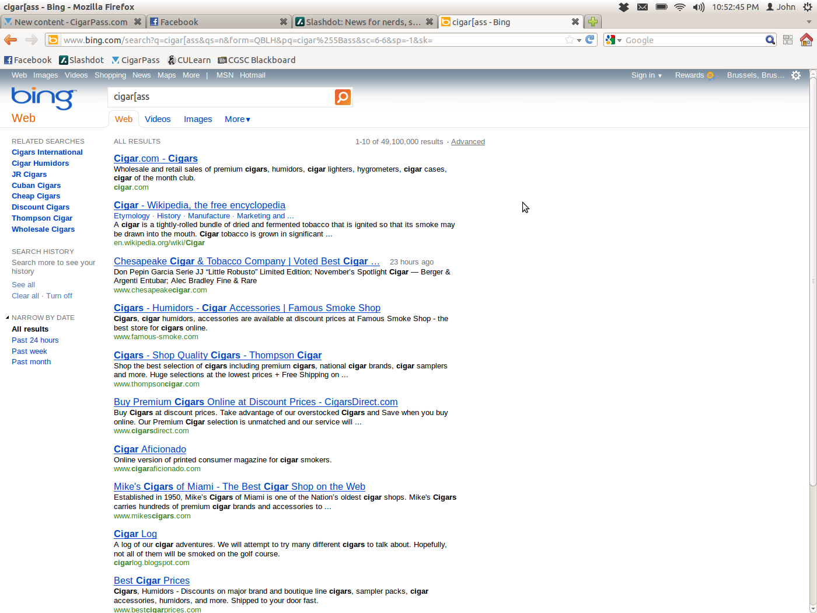The width and height of the screenshot is (817, 613).
Task: Open the Sign in dropdown
Action: pyautogui.click(x=647, y=75)
